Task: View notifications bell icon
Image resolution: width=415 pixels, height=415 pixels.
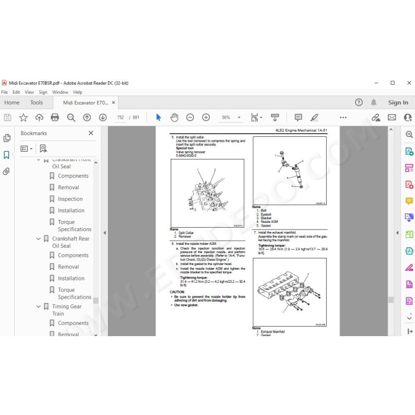Action: tap(373, 102)
